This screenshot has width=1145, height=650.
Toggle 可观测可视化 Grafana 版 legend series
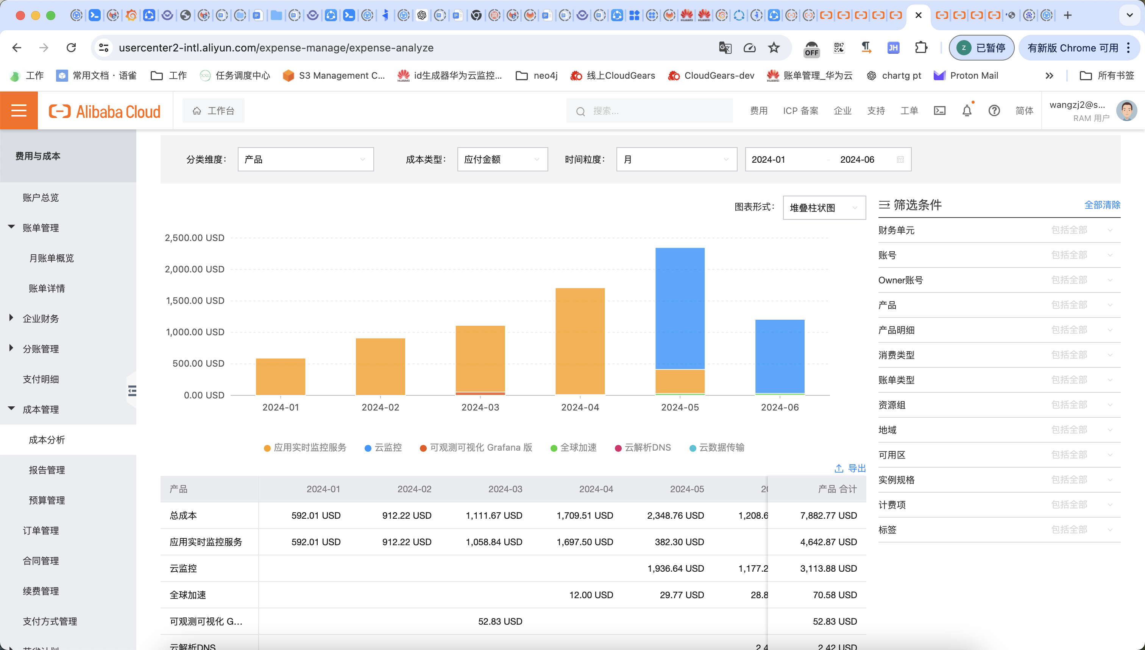(476, 447)
